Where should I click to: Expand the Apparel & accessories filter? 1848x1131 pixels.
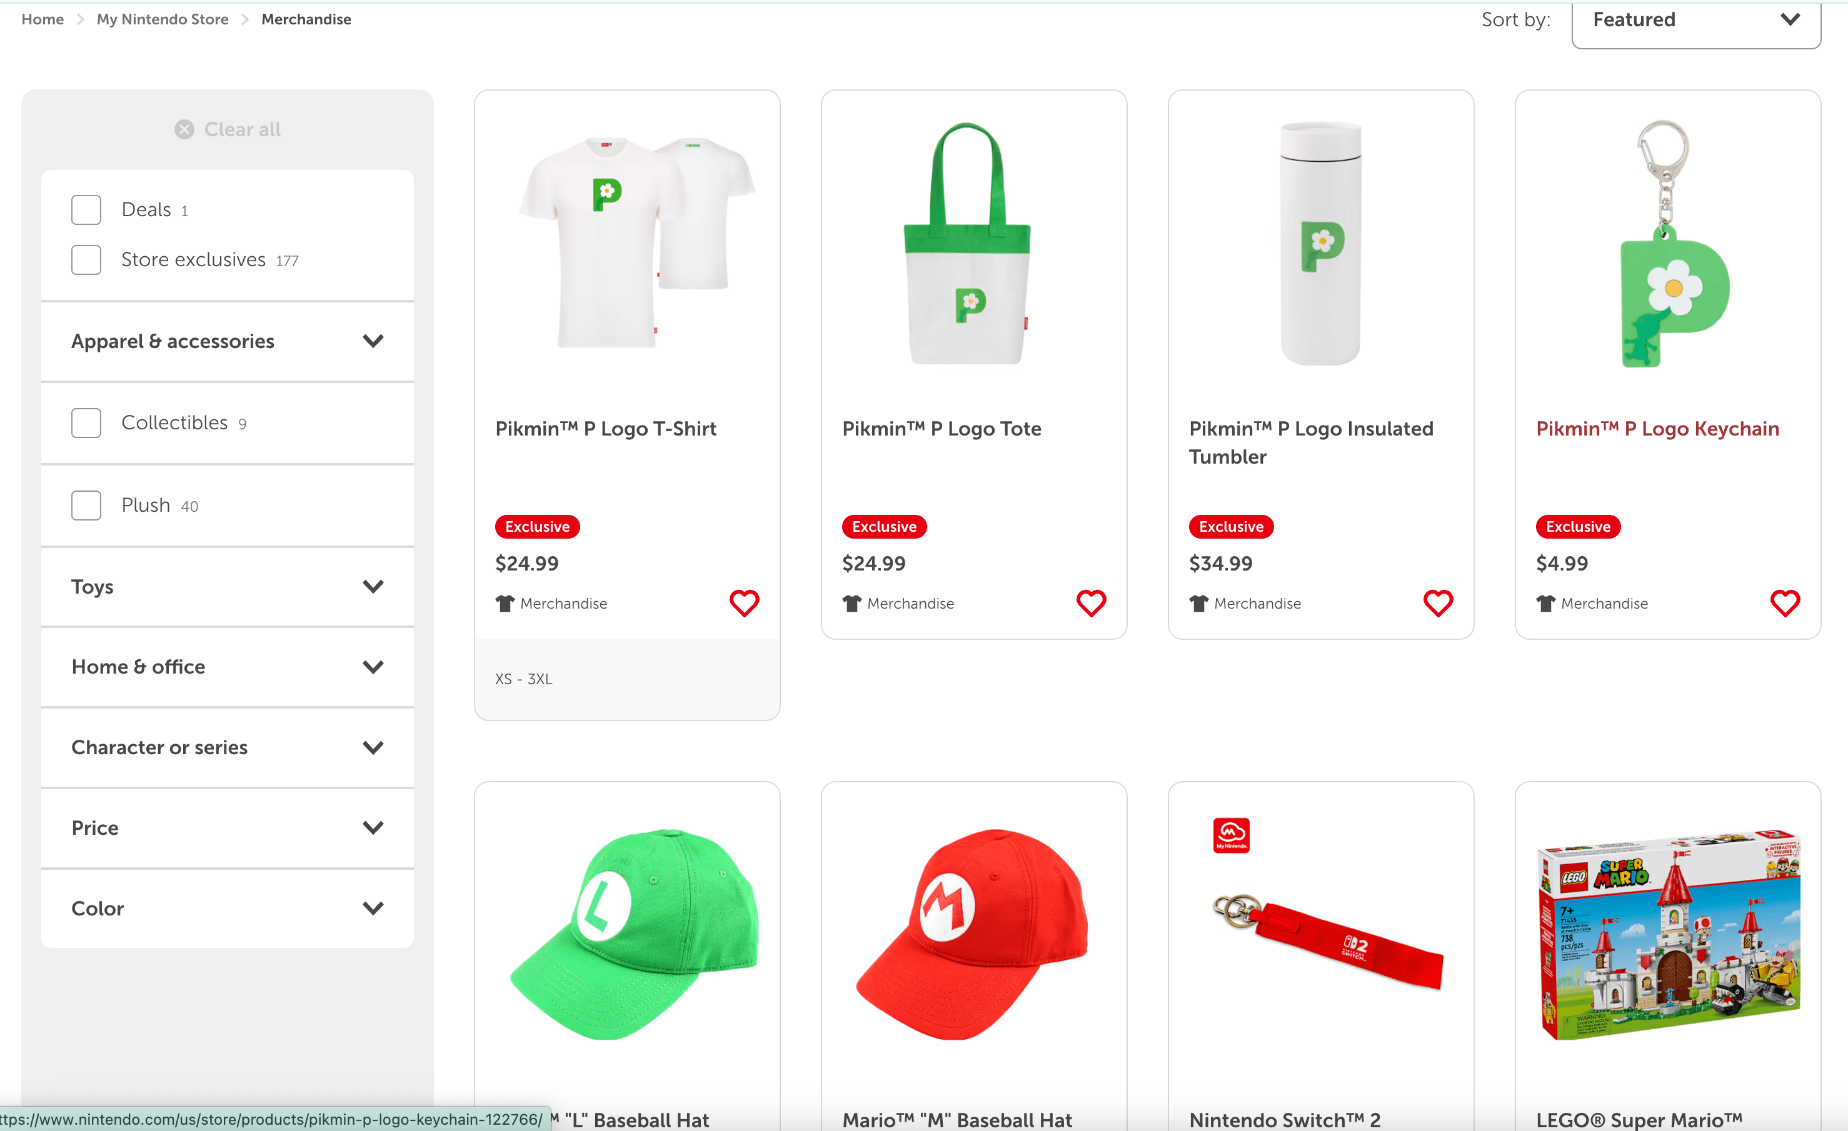click(x=226, y=341)
